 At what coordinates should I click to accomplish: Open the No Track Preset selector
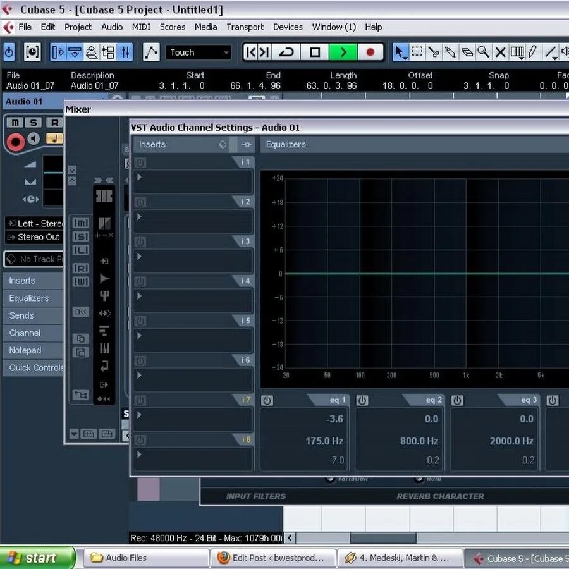tap(34, 259)
